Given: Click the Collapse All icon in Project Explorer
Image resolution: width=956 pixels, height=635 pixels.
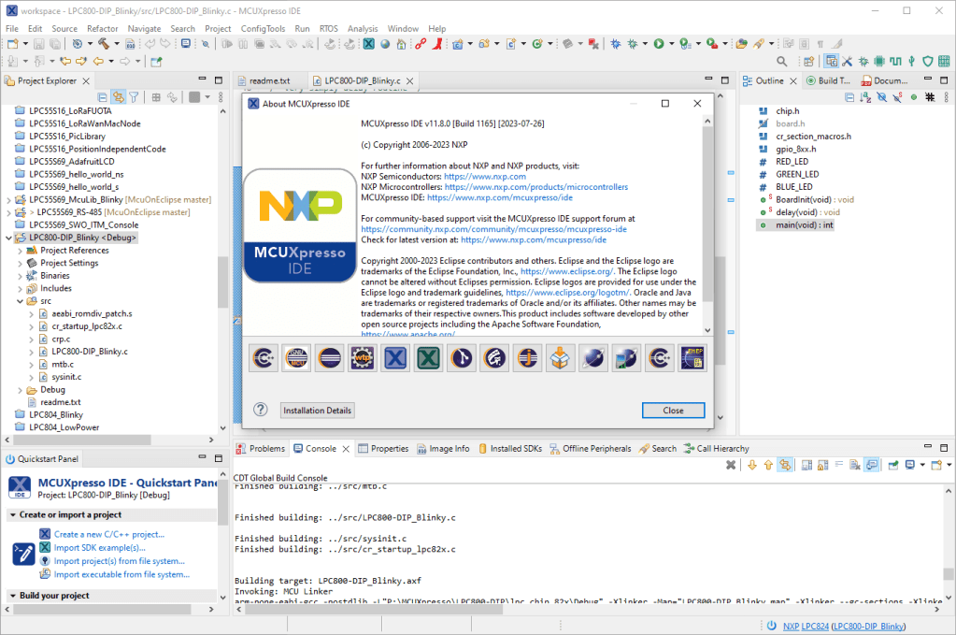Looking at the screenshot, I should pos(101,97).
